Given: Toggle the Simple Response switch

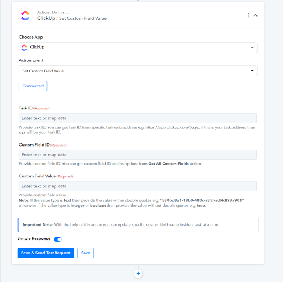Looking at the screenshot, I should click(x=57, y=239).
